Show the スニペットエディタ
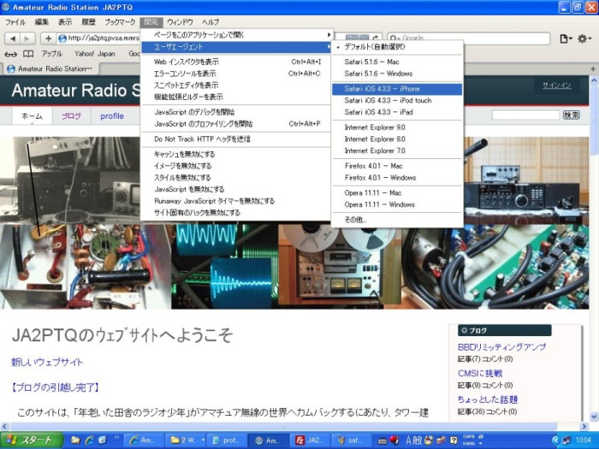 point(236,86)
